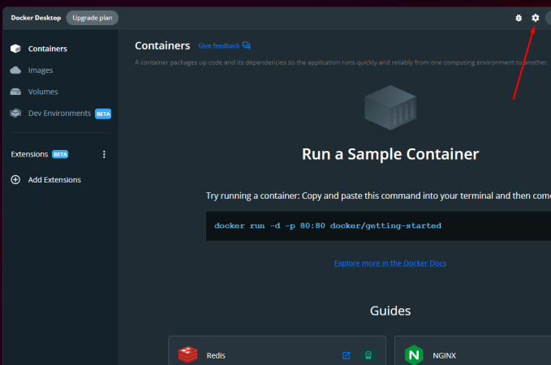Image resolution: width=551 pixels, height=365 pixels.
Task: Open Dev Environments section
Action: pyautogui.click(x=59, y=113)
